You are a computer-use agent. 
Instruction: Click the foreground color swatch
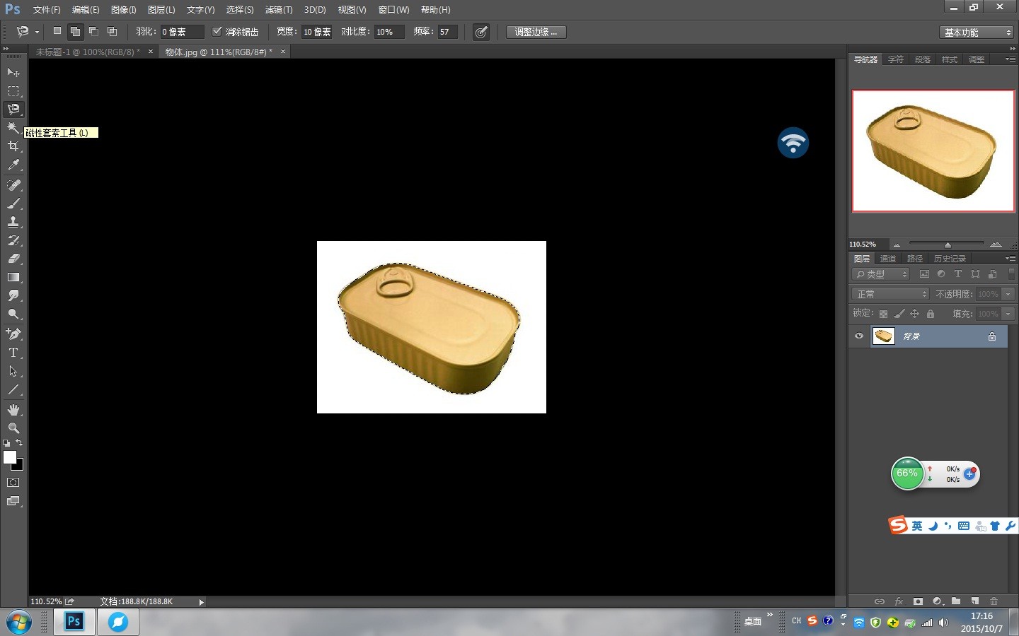[x=9, y=457]
